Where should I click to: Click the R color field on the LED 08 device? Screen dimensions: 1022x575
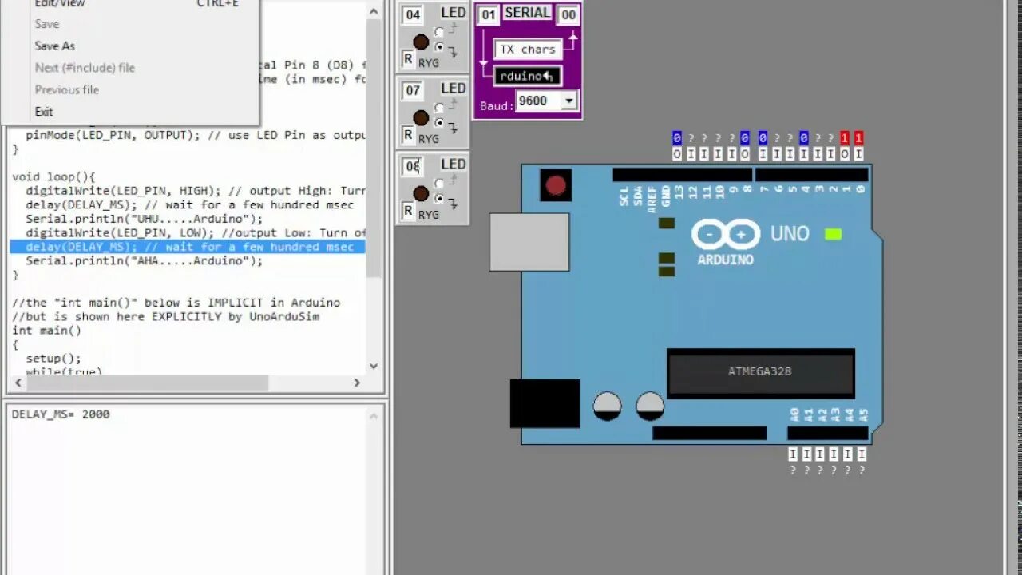[408, 210]
